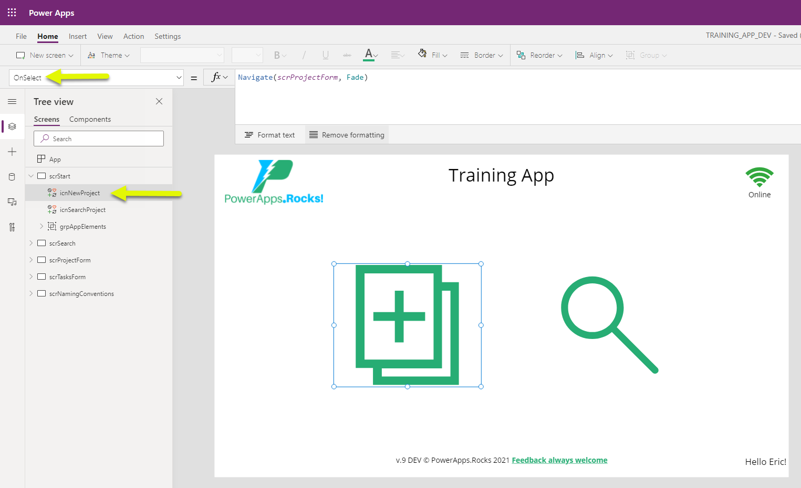This screenshot has width=801, height=488.
Task: Close the Tree view panel
Action: pyautogui.click(x=159, y=101)
